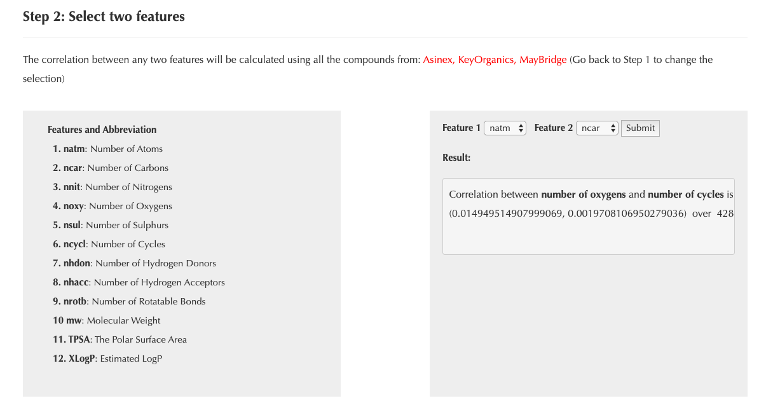The width and height of the screenshot is (773, 410).
Task: Click the nrotb Rotatable Bonds entry
Action: (129, 301)
